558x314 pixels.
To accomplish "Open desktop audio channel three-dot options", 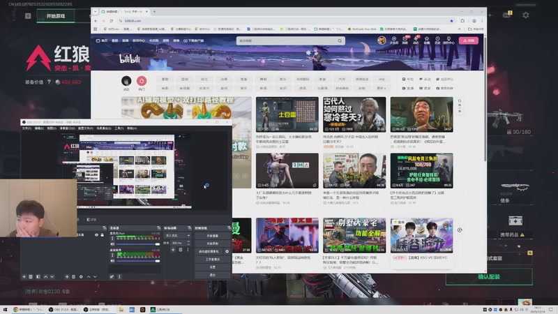I will click(112, 255).
